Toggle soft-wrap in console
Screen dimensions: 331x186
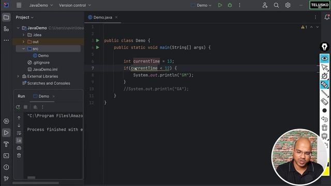click(19, 133)
